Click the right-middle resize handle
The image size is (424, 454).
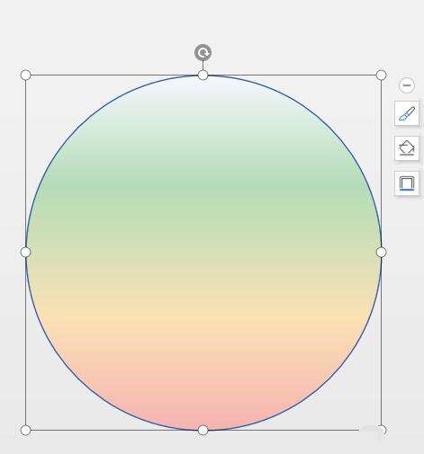click(381, 253)
